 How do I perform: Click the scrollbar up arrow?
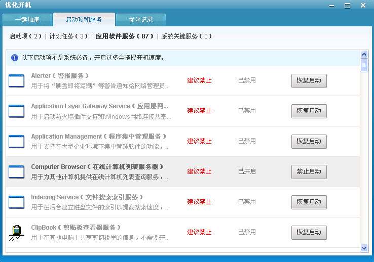pos(364,55)
